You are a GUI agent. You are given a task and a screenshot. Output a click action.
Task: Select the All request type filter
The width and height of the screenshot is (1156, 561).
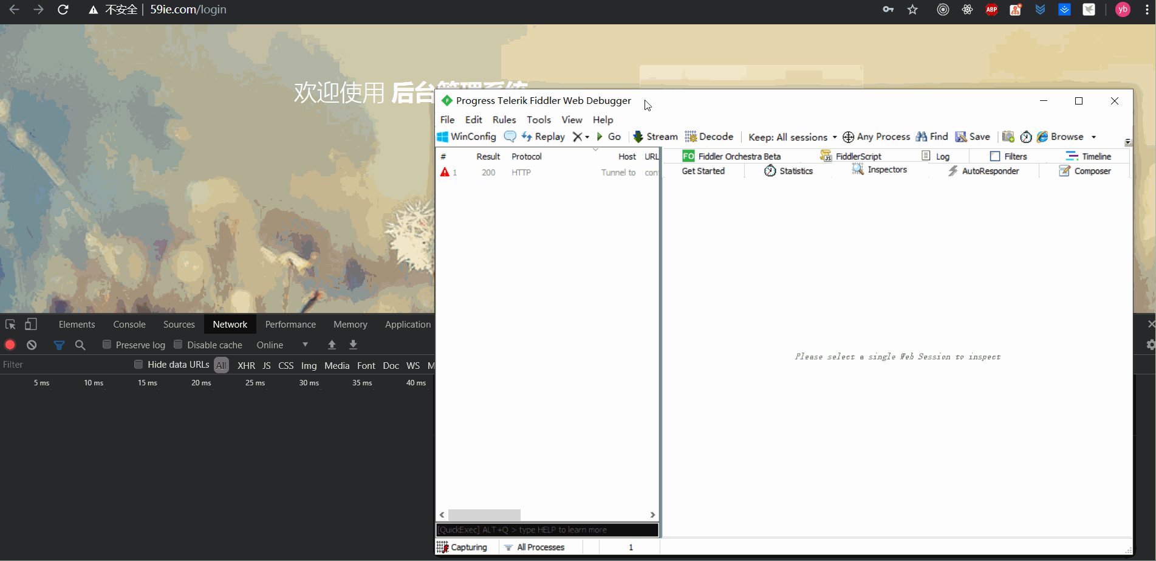coord(221,365)
